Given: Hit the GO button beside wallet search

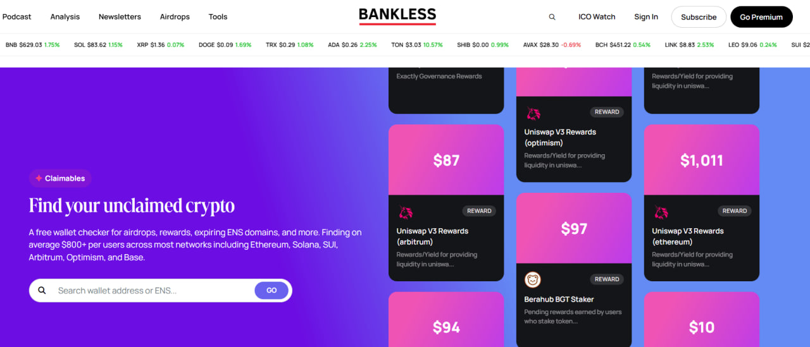Looking at the screenshot, I should [x=271, y=291].
